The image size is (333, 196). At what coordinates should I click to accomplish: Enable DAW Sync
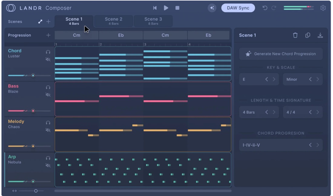tap(238, 8)
